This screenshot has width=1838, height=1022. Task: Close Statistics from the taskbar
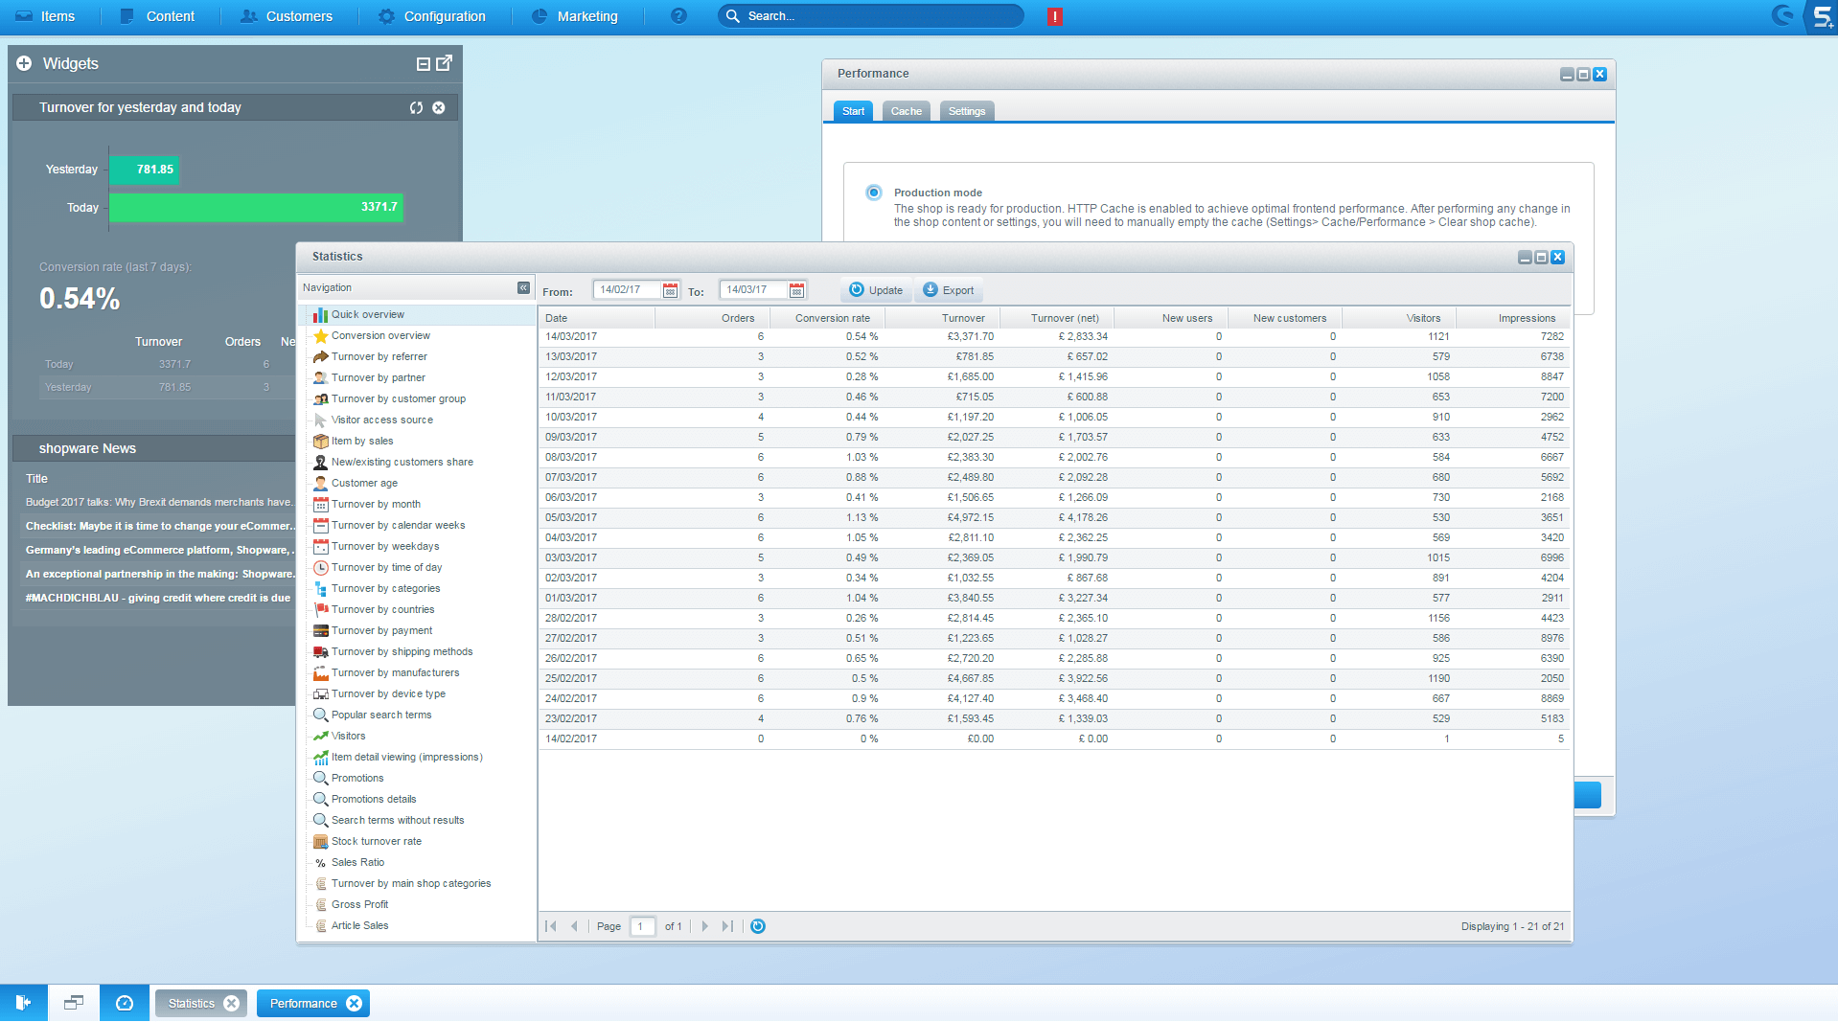(x=231, y=1003)
